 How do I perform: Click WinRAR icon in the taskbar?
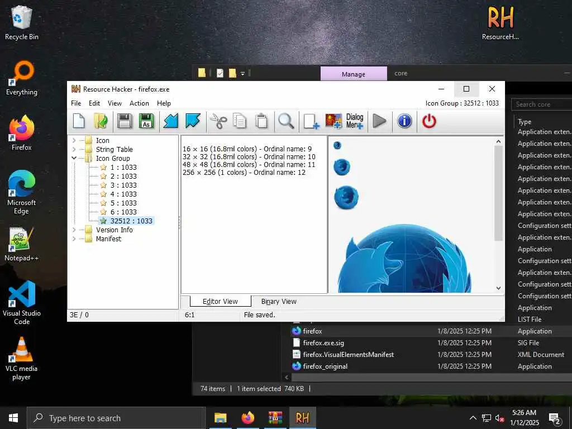pyautogui.click(x=275, y=418)
